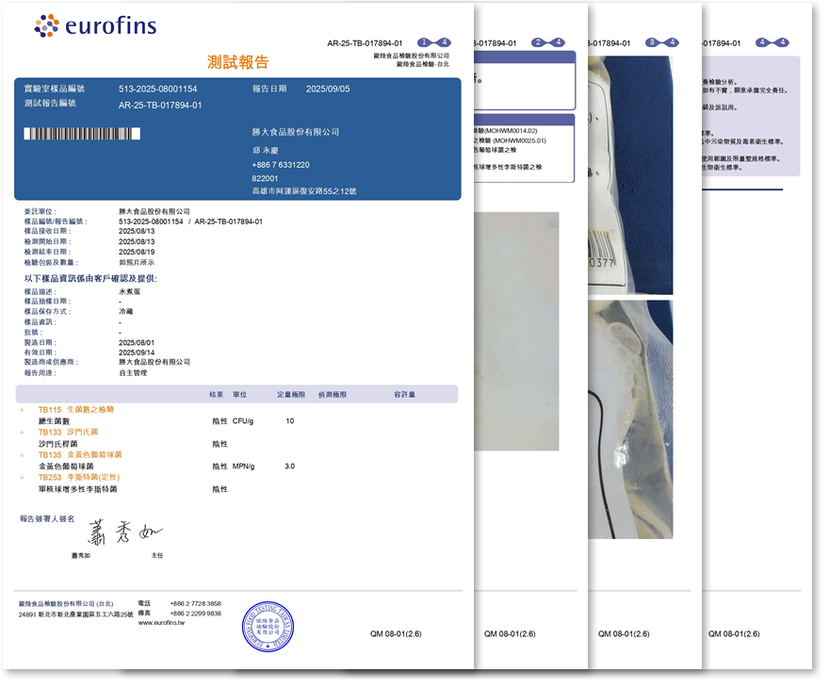
Task: Click the handwritten signature
Action: coord(124,533)
